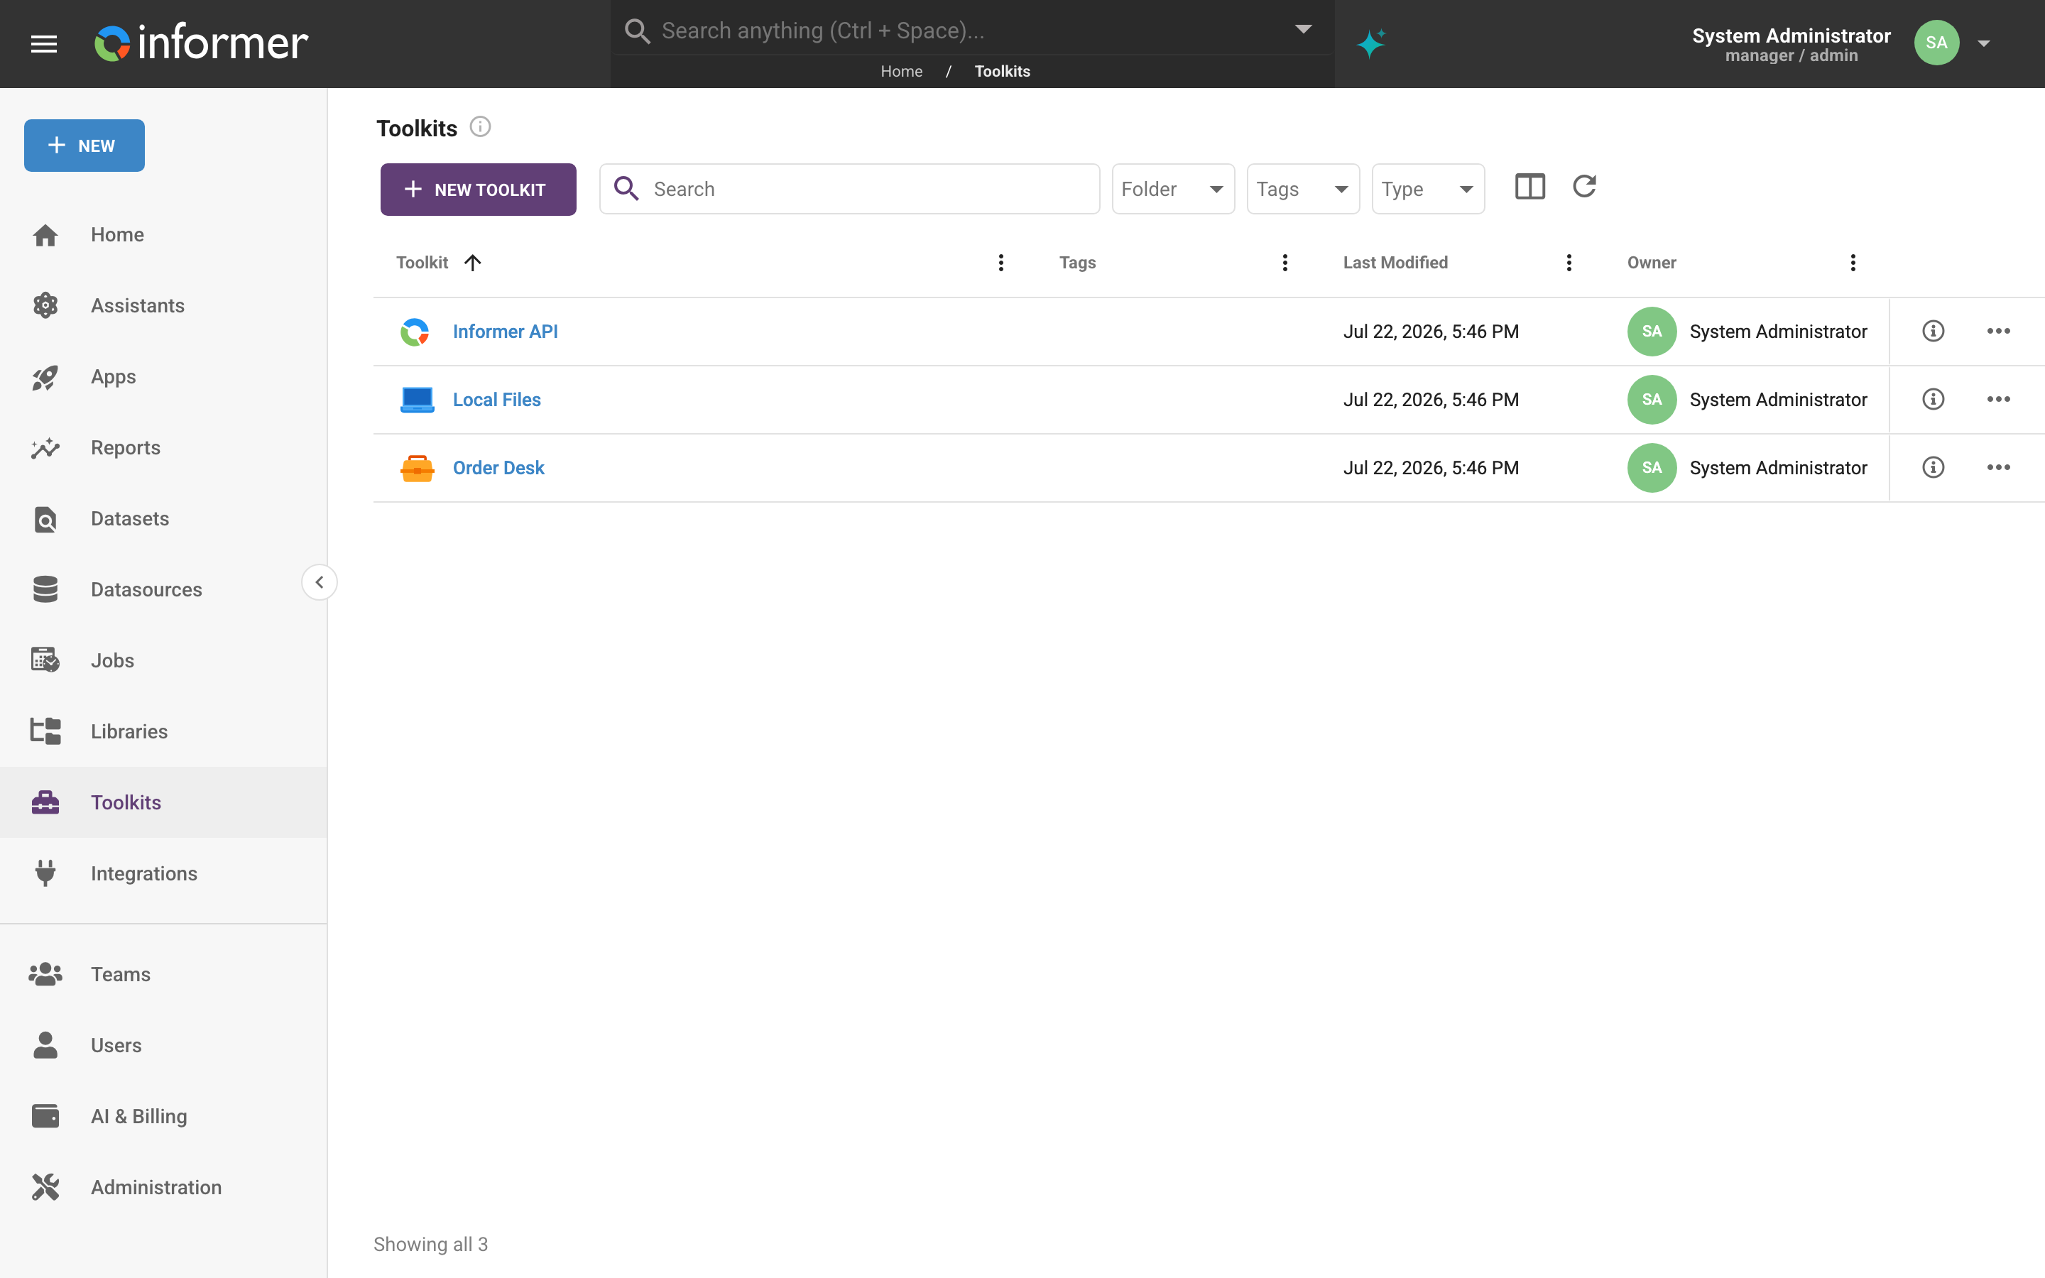Image resolution: width=2045 pixels, height=1278 pixels.
Task: Click the Local Files laptop icon
Action: (x=417, y=400)
